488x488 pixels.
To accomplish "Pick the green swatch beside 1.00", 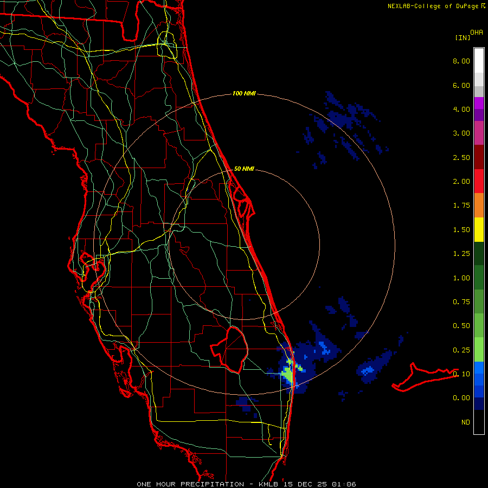I will [479, 278].
